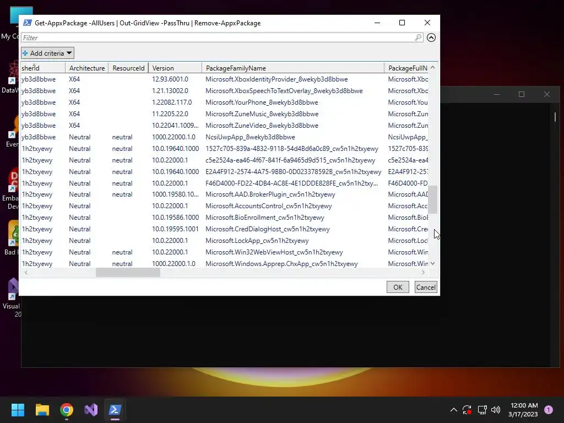Click the Cancel button

pyautogui.click(x=426, y=287)
